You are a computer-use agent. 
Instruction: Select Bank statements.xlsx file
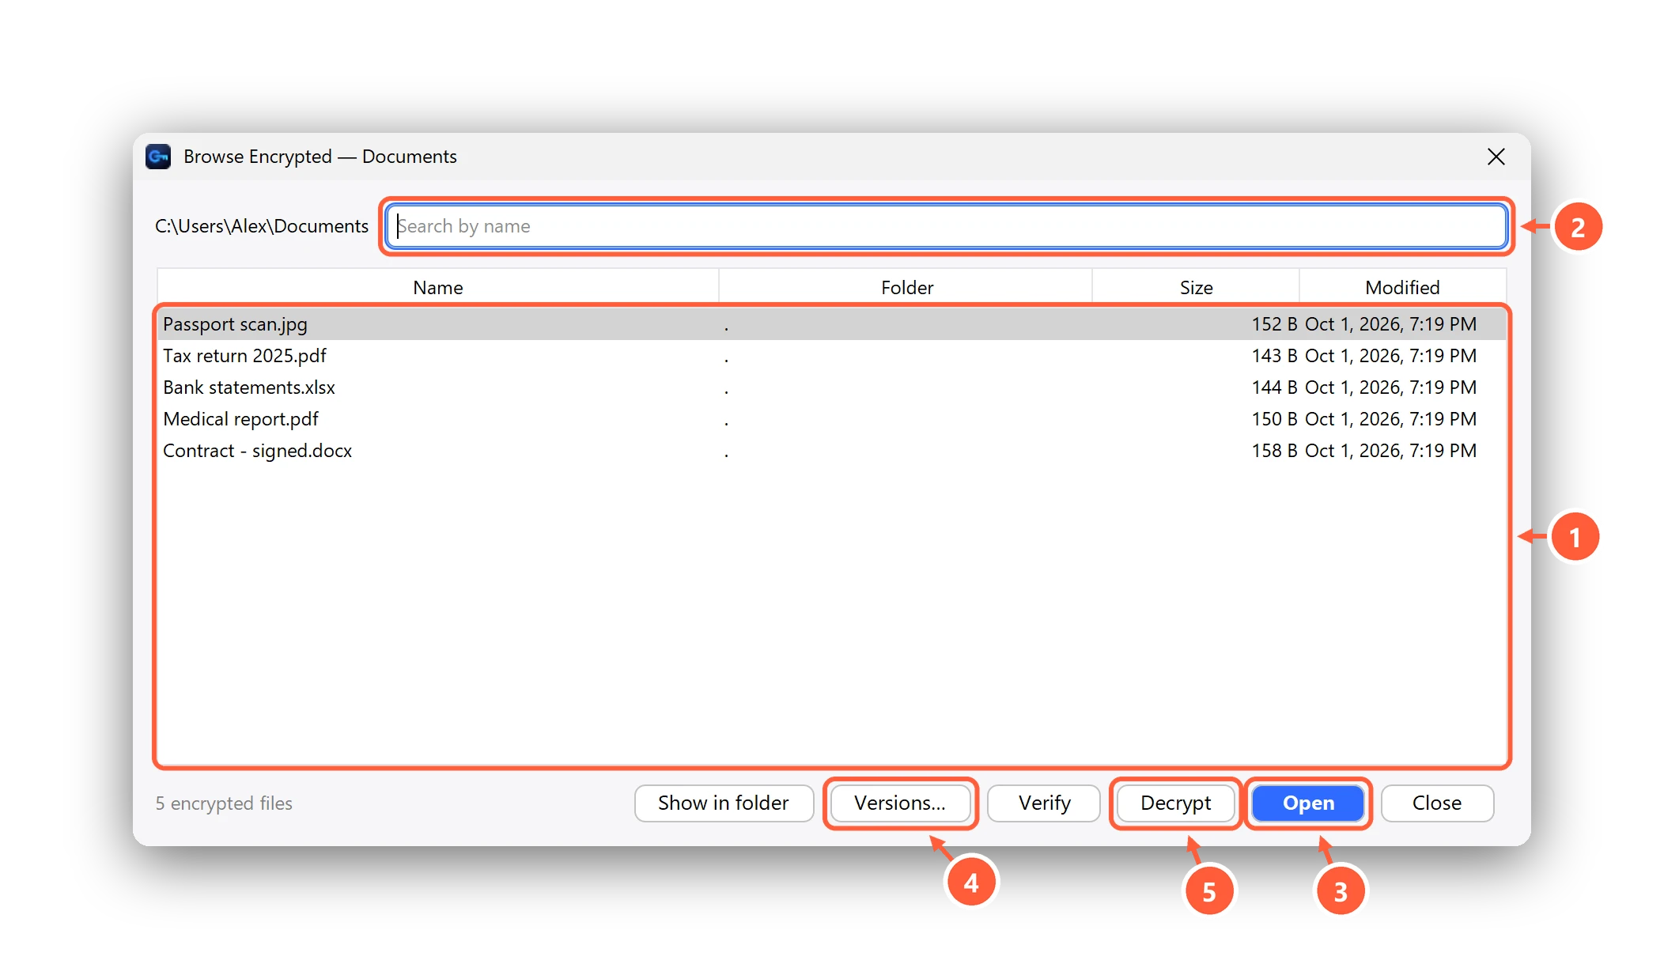pos(832,387)
